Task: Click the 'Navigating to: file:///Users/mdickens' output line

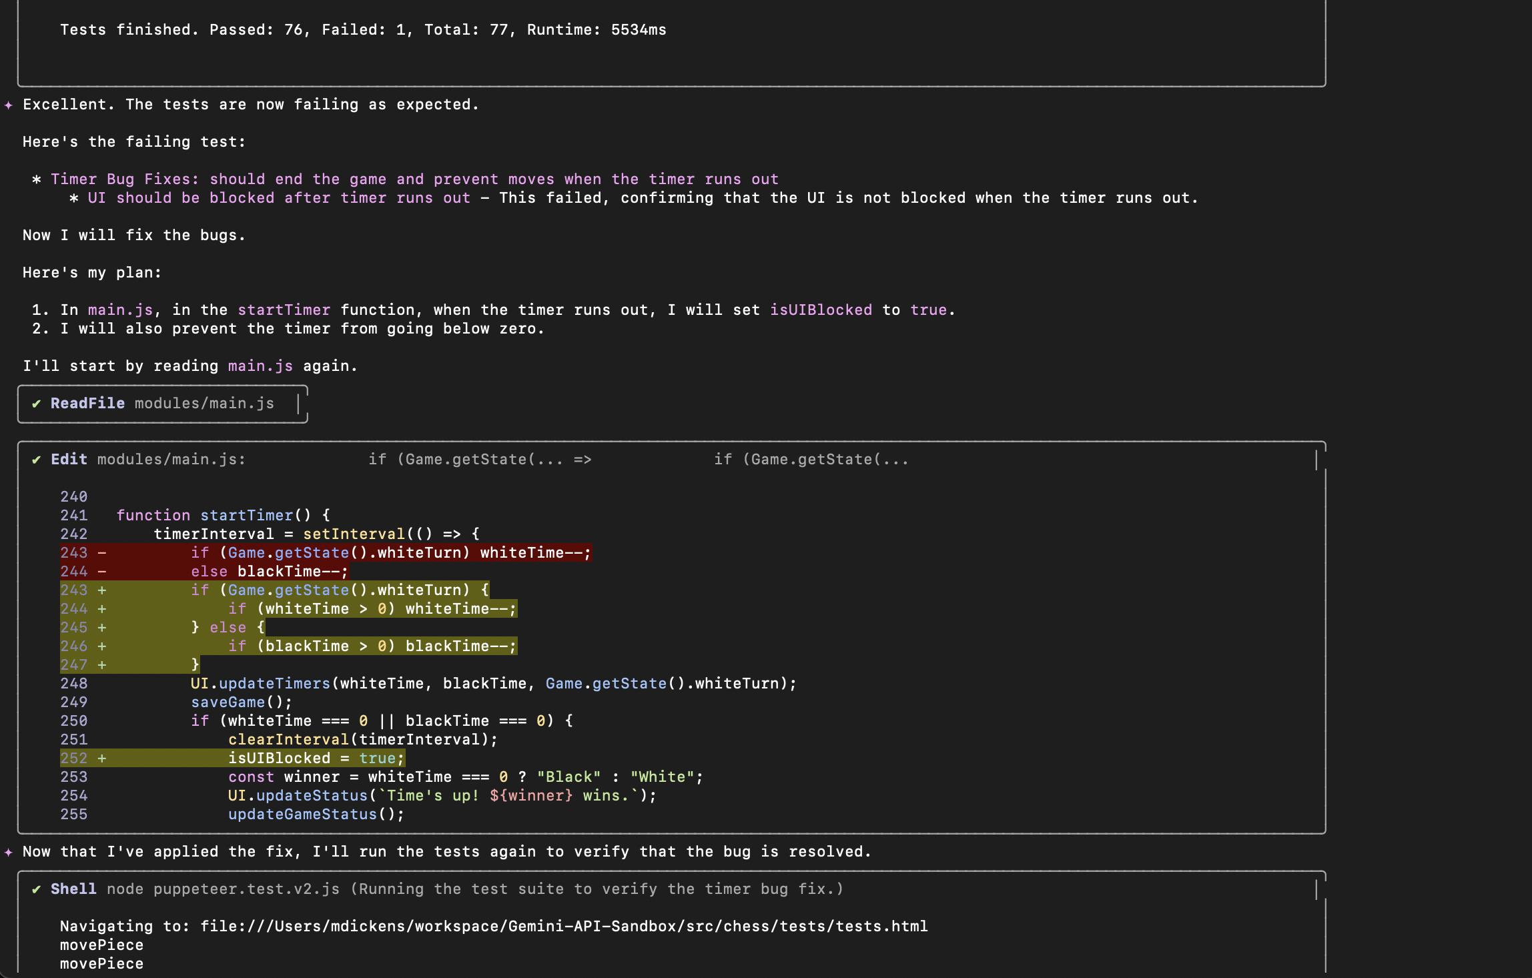Action: [494, 927]
